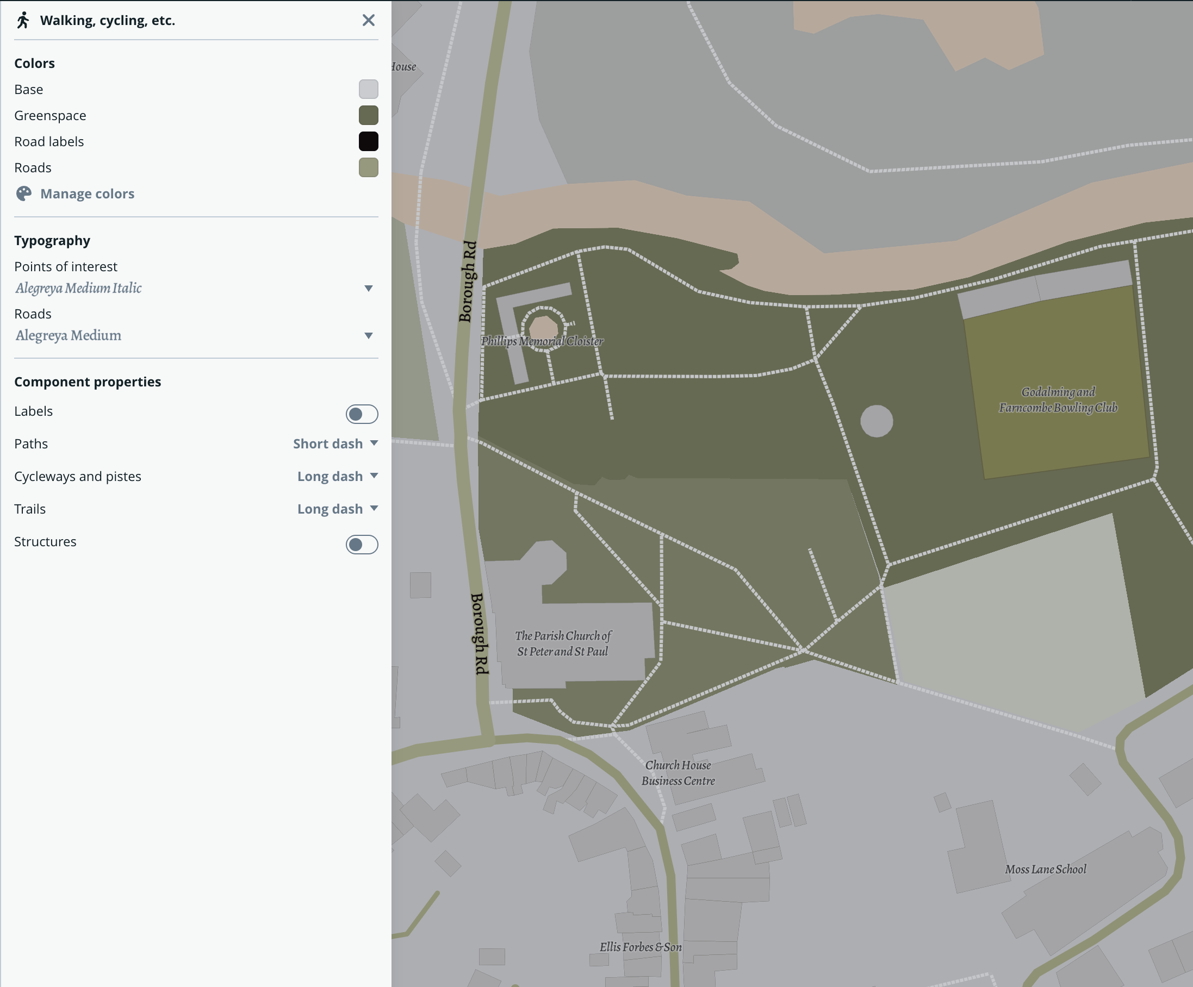The width and height of the screenshot is (1193, 987).
Task: Click the walking person icon in panel header
Action: point(22,21)
